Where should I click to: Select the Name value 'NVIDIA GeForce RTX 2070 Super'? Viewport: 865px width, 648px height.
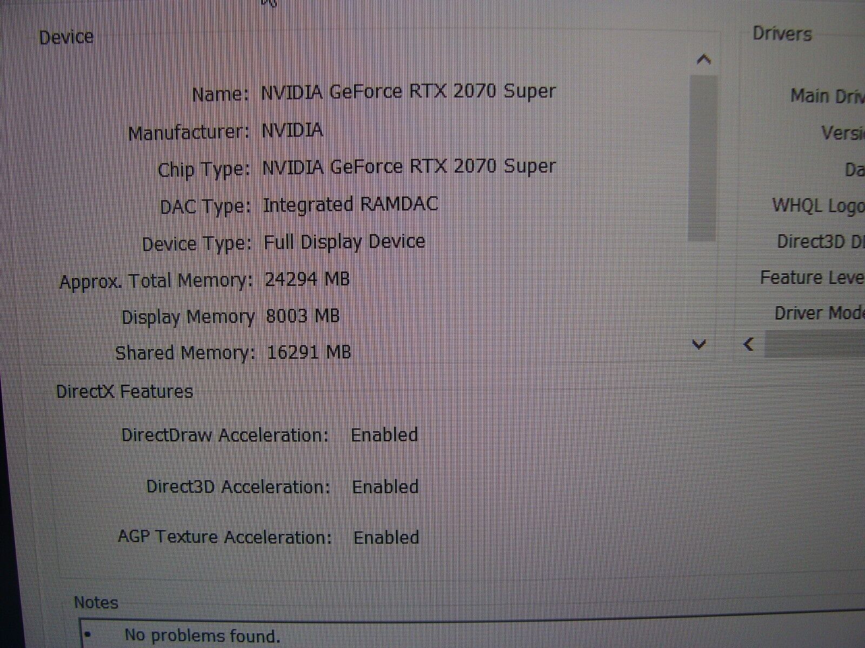tap(408, 92)
